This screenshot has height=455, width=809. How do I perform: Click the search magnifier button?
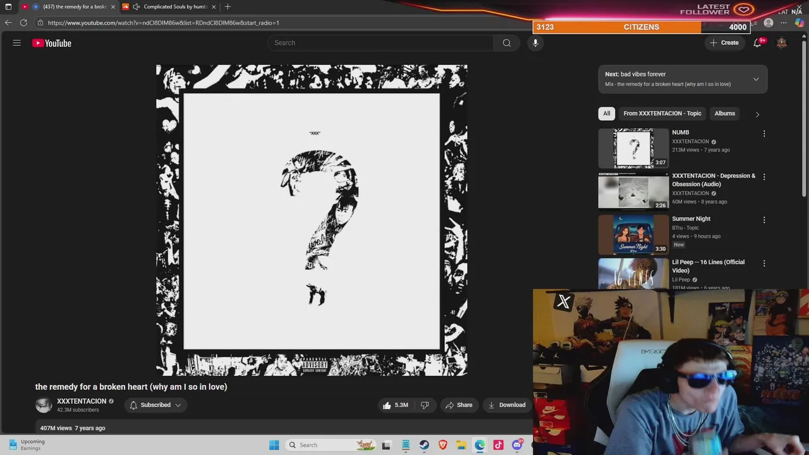point(506,43)
